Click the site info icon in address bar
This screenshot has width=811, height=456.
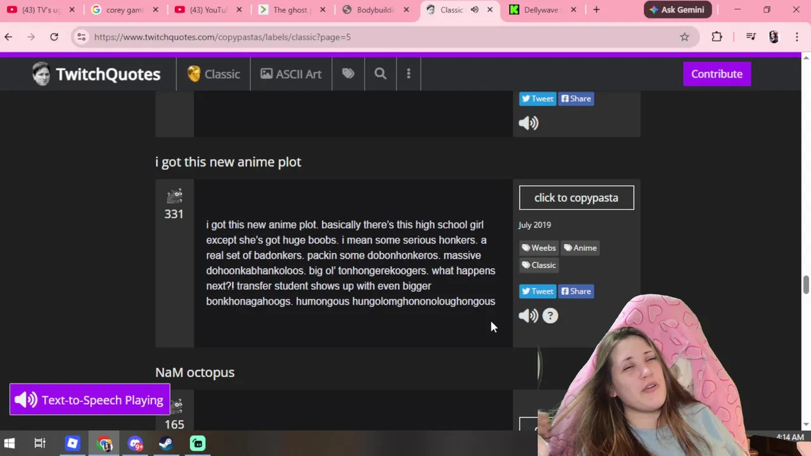click(x=81, y=37)
